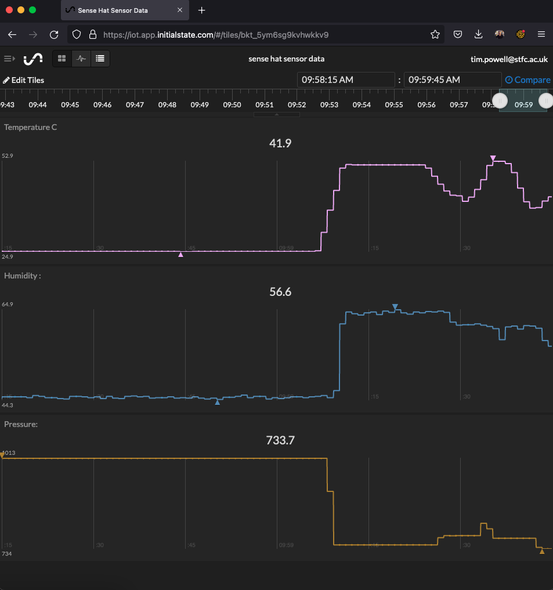Click Edit Tiles
Viewport: 553px width, 590px height.
coord(23,80)
